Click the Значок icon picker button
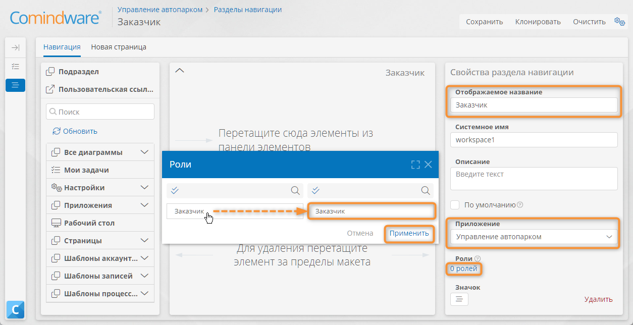This screenshot has width=633, height=325. click(459, 299)
